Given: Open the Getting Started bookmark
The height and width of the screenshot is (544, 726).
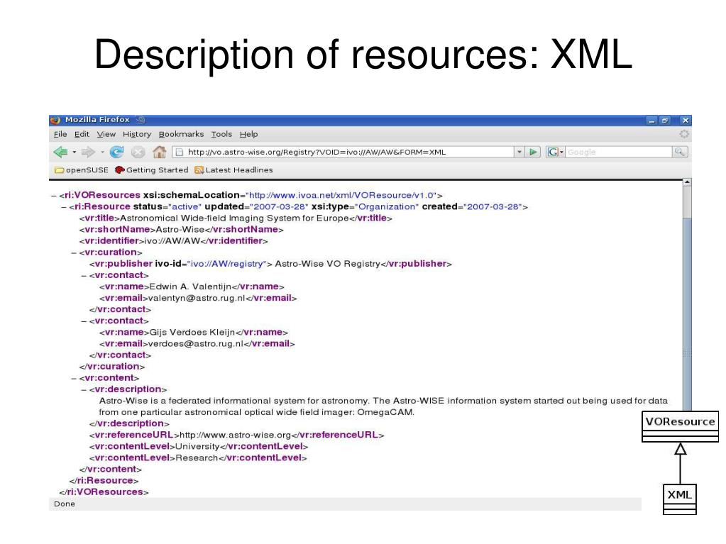Looking at the screenshot, I should [x=151, y=170].
